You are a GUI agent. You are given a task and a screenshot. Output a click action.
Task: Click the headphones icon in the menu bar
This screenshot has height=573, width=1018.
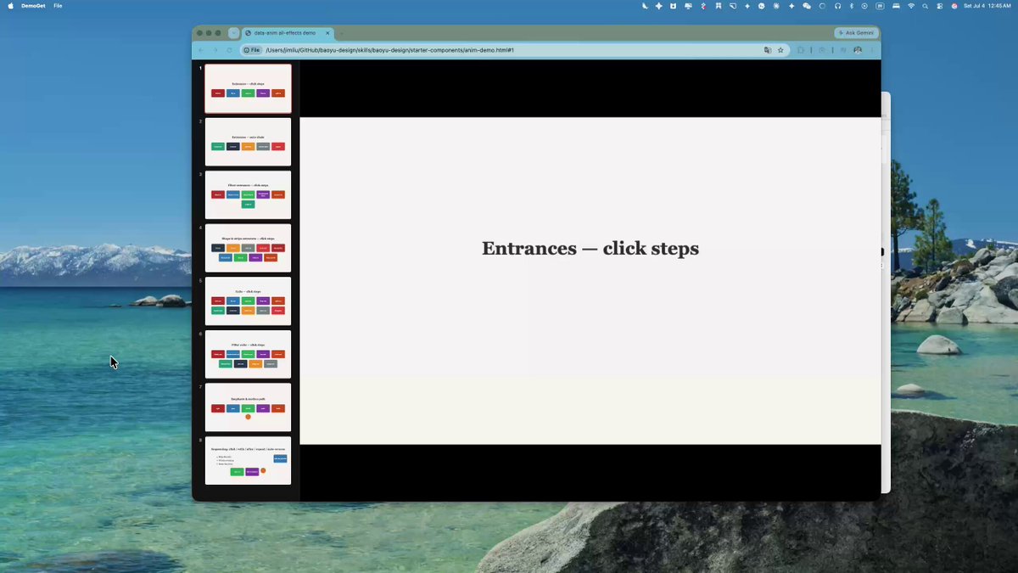(x=837, y=6)
